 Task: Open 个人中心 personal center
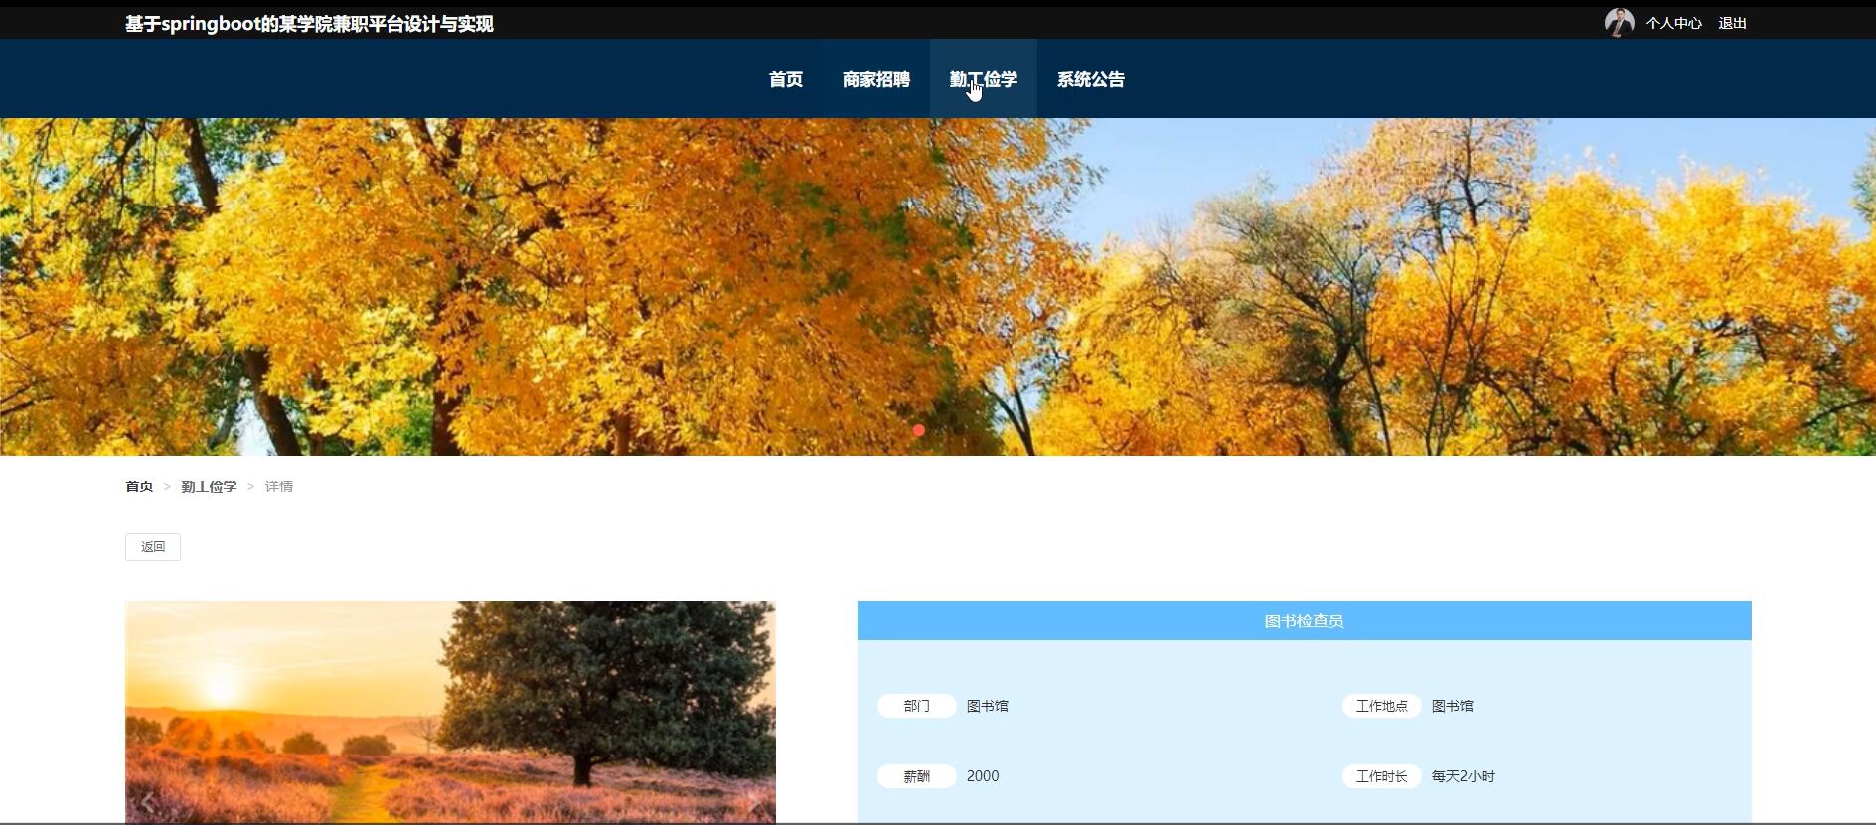(x=1673, y=23)
